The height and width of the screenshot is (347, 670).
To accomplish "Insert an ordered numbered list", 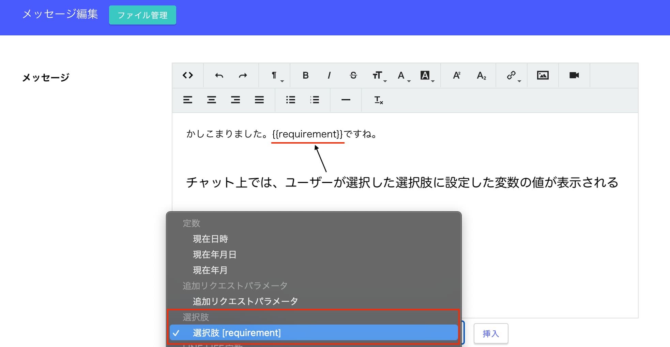I will click(x=315, y=100).
